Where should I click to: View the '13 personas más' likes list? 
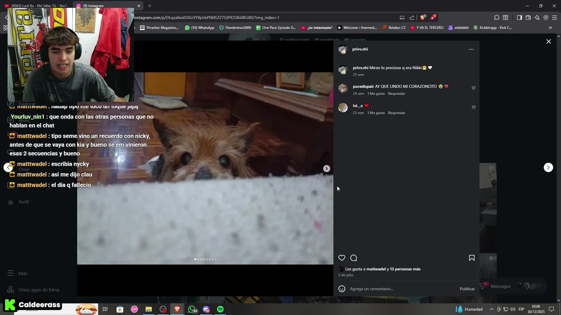405,269
